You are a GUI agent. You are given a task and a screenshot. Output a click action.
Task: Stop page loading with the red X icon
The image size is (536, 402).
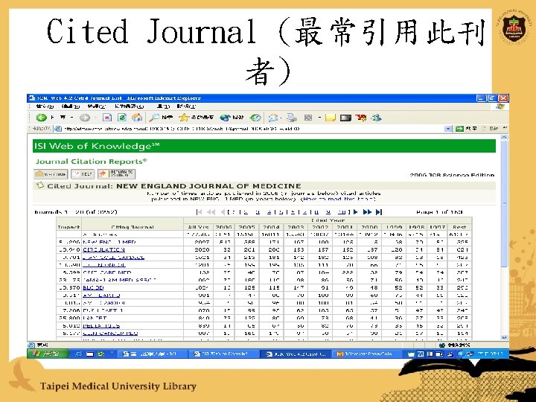tap(107, 118)
